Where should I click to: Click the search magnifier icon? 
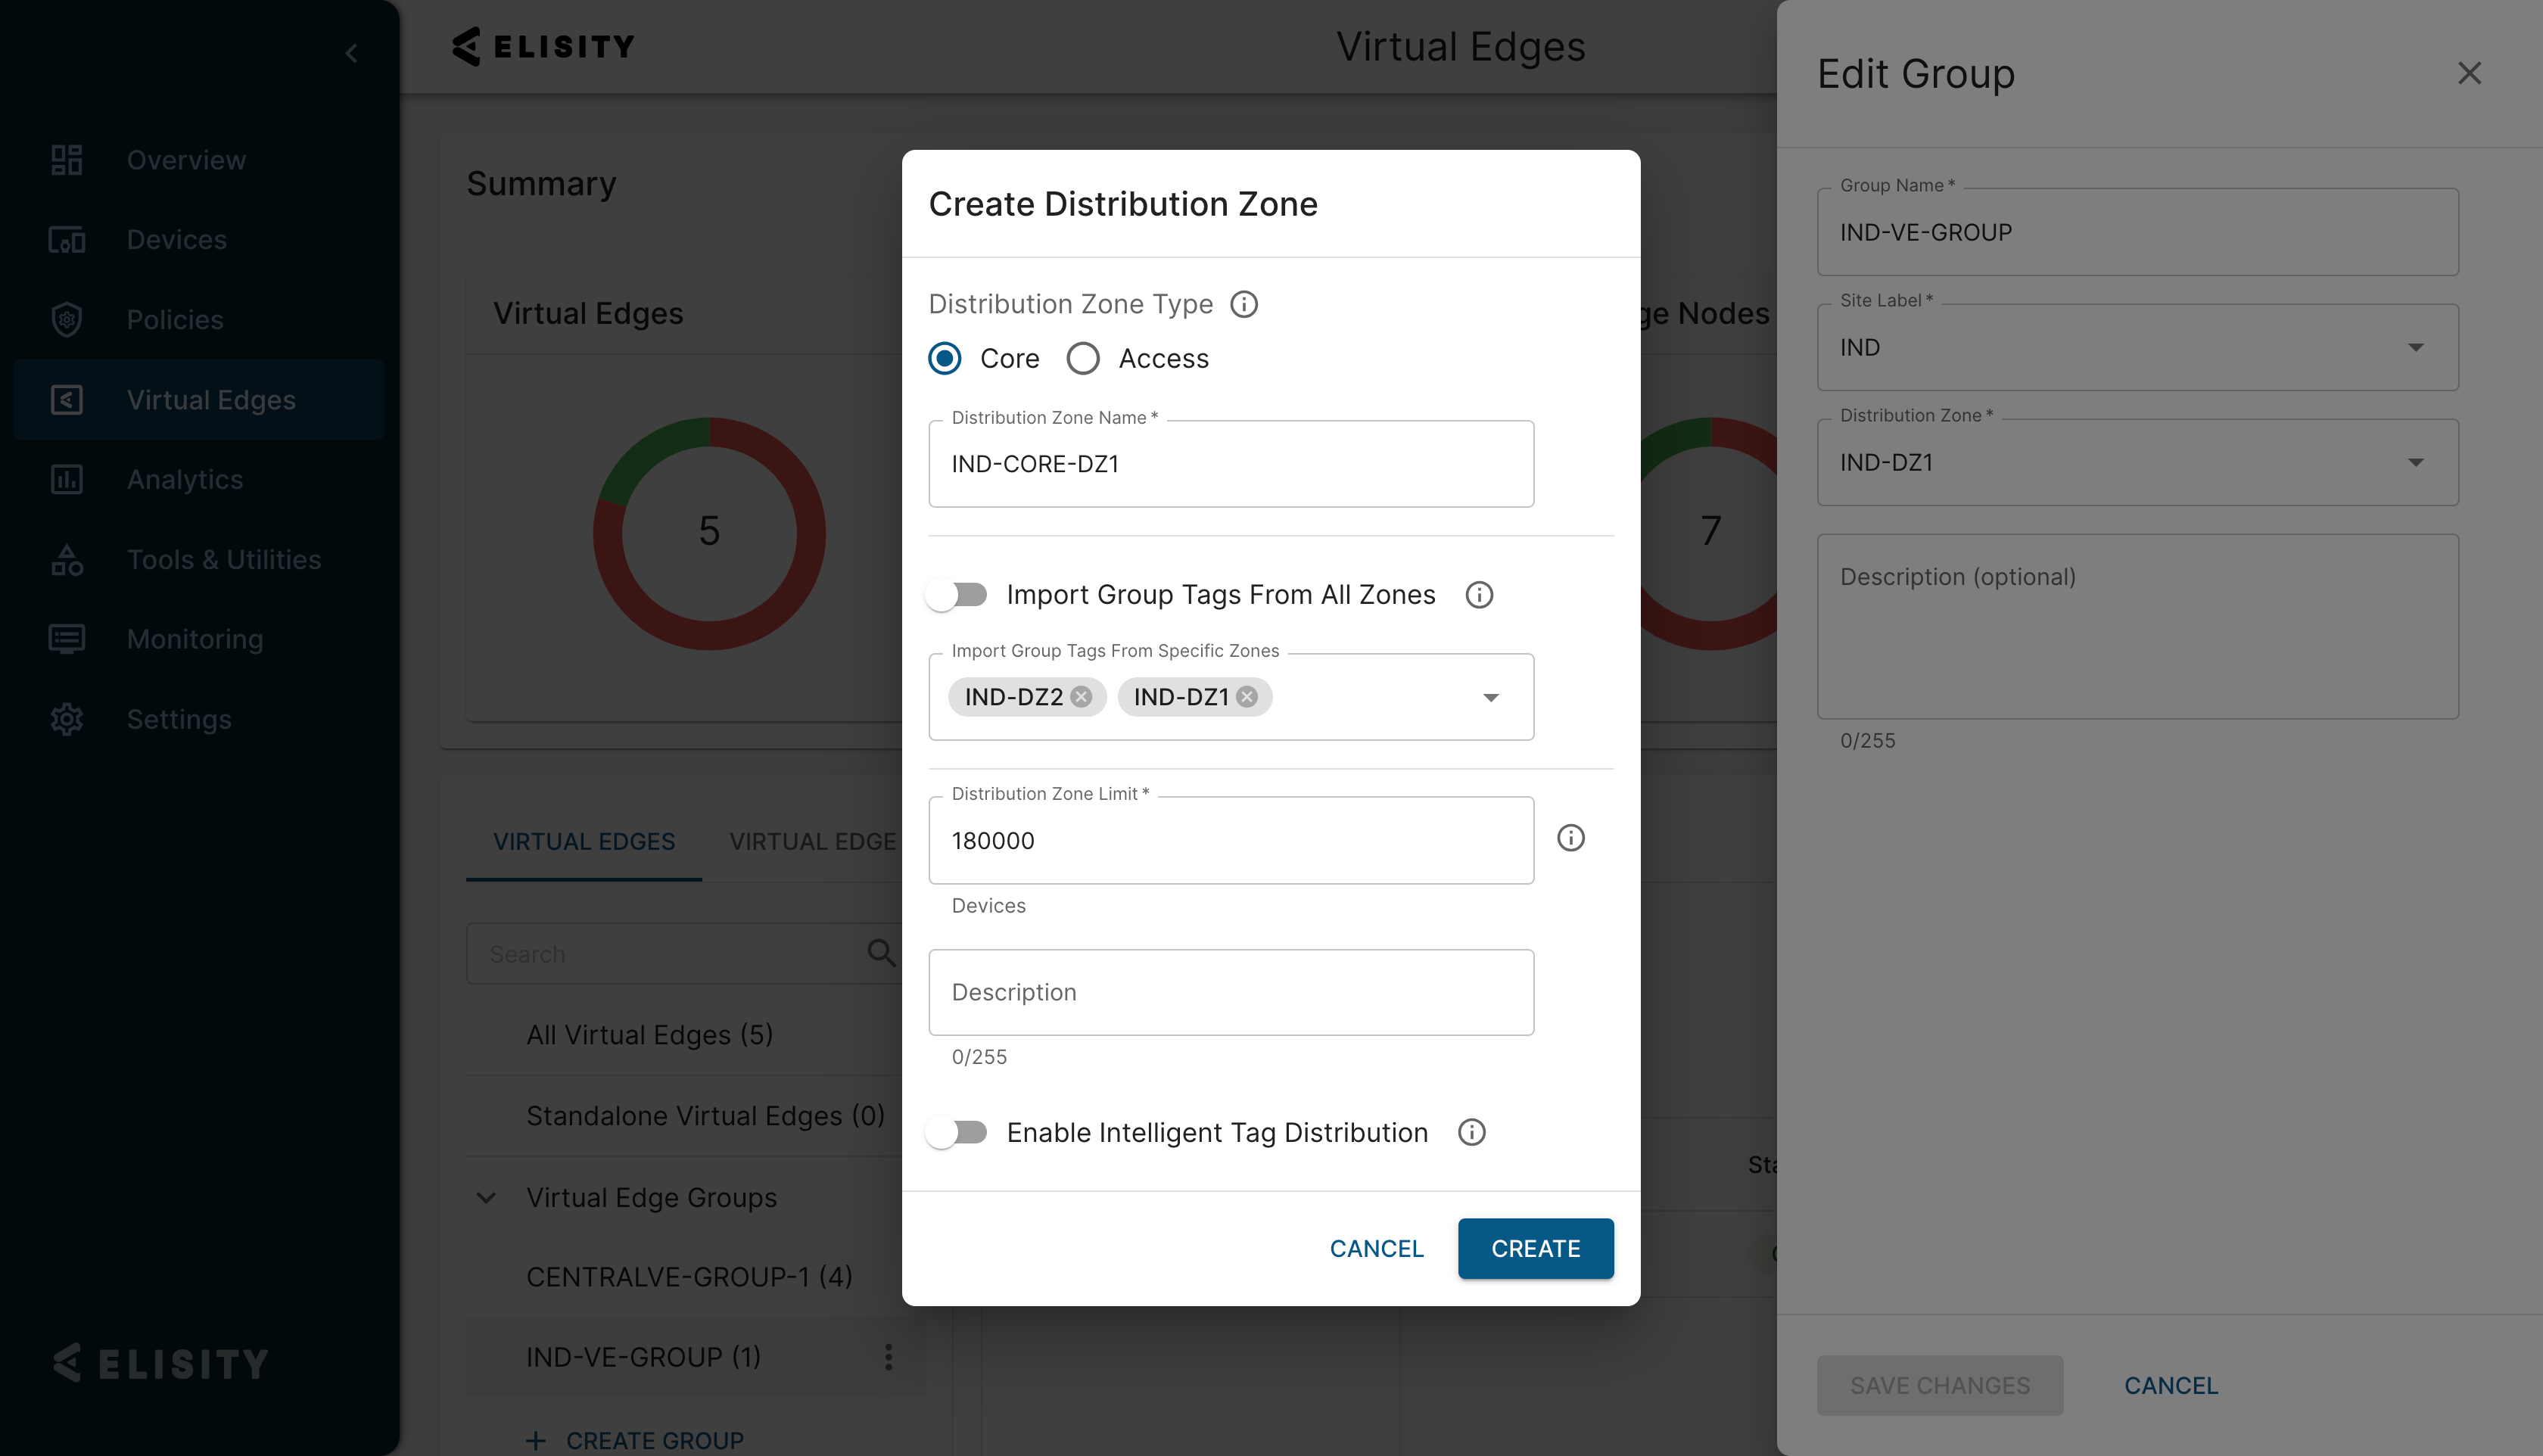pyautogui.click(x=881, y=953)
